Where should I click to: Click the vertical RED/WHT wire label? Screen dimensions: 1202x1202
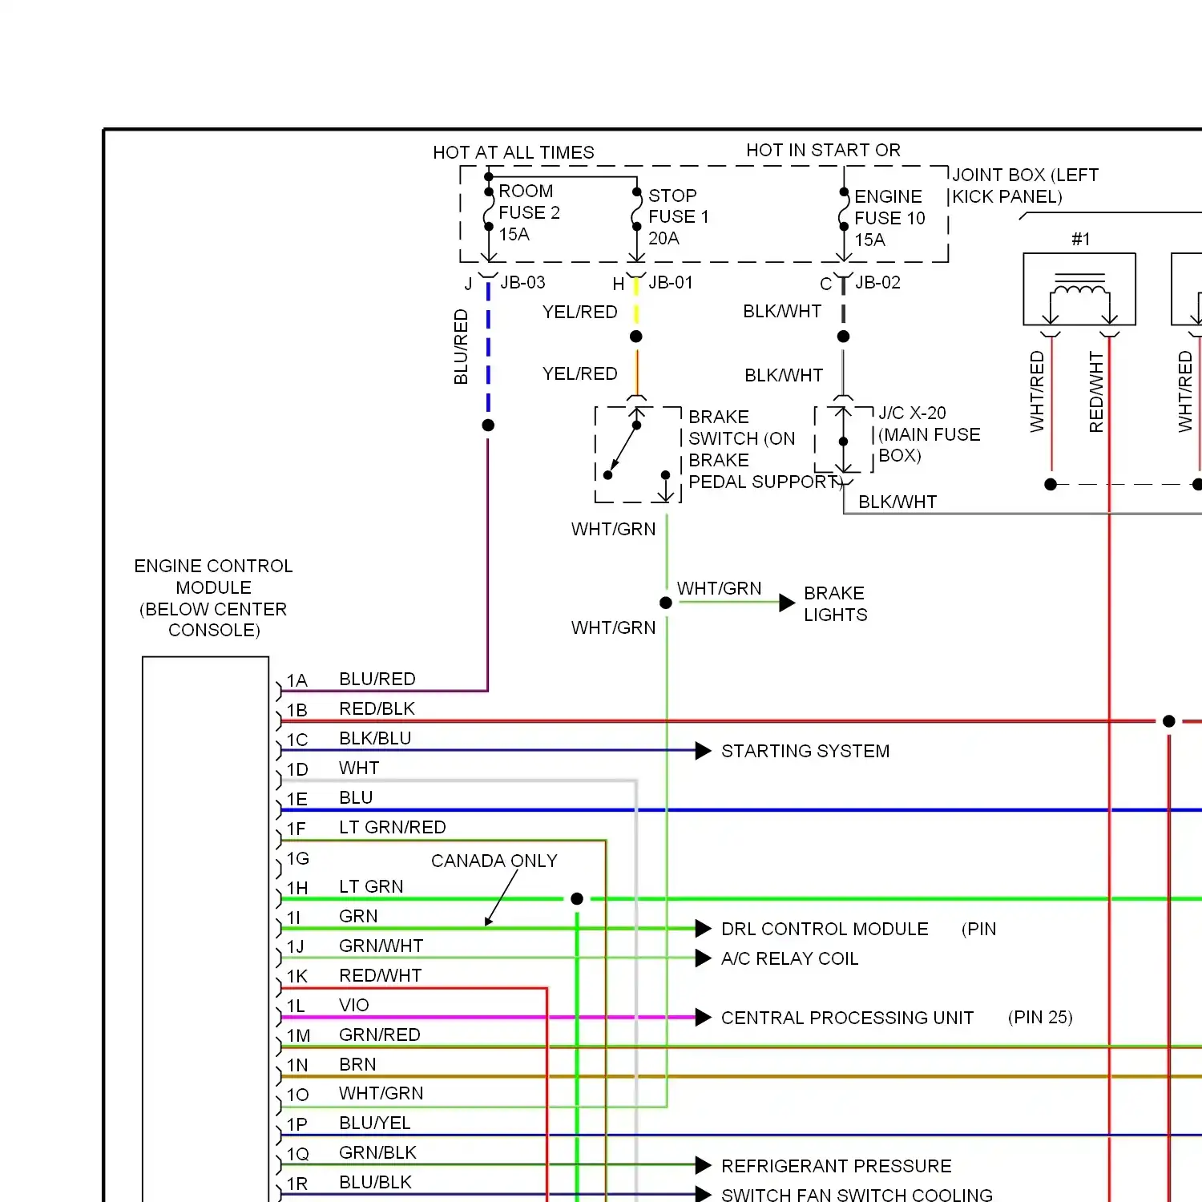tap(1096, 392)
